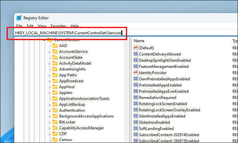Click the BackgroundAccessApplications folder icon

[x=55, y=116]
